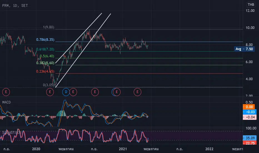
Task: Click the THB currency button
Action: [x=251, y=5]
